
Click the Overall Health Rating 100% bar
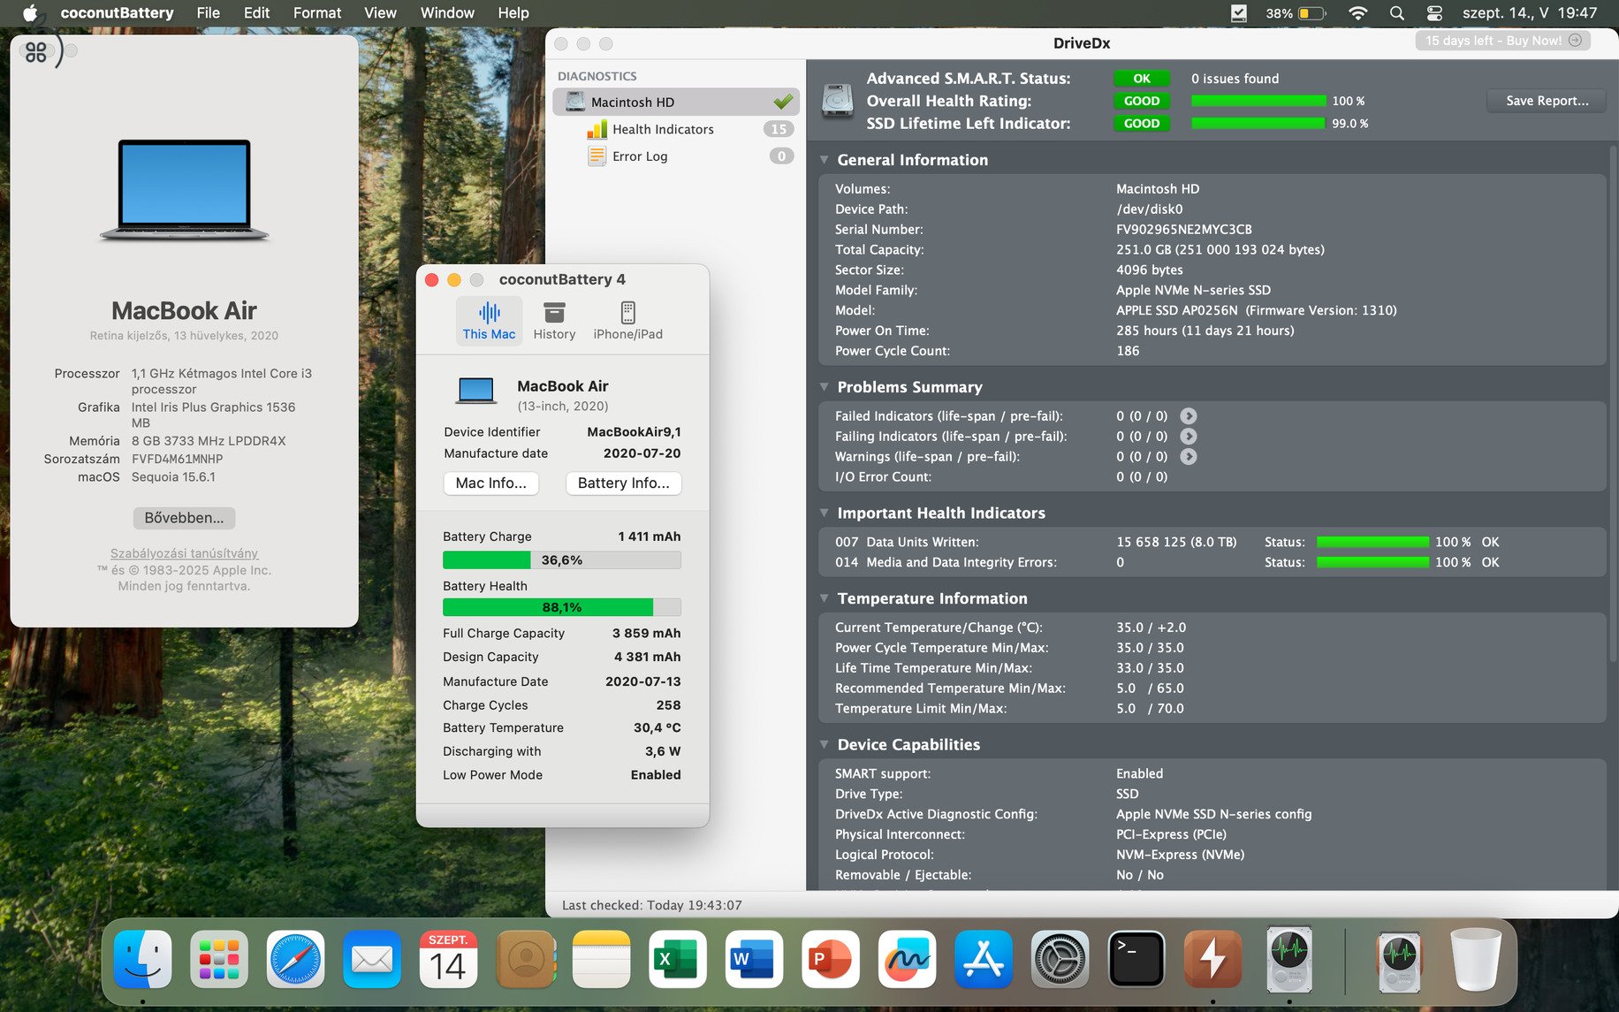[x=1258, y=101]
